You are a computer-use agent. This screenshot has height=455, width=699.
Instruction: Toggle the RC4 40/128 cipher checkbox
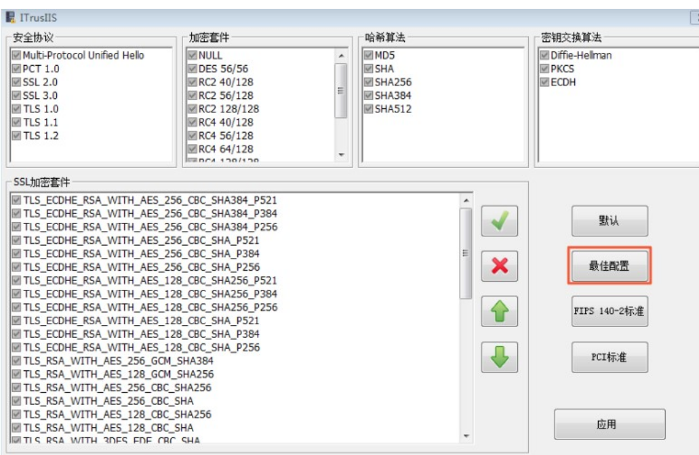click(193, 122)
